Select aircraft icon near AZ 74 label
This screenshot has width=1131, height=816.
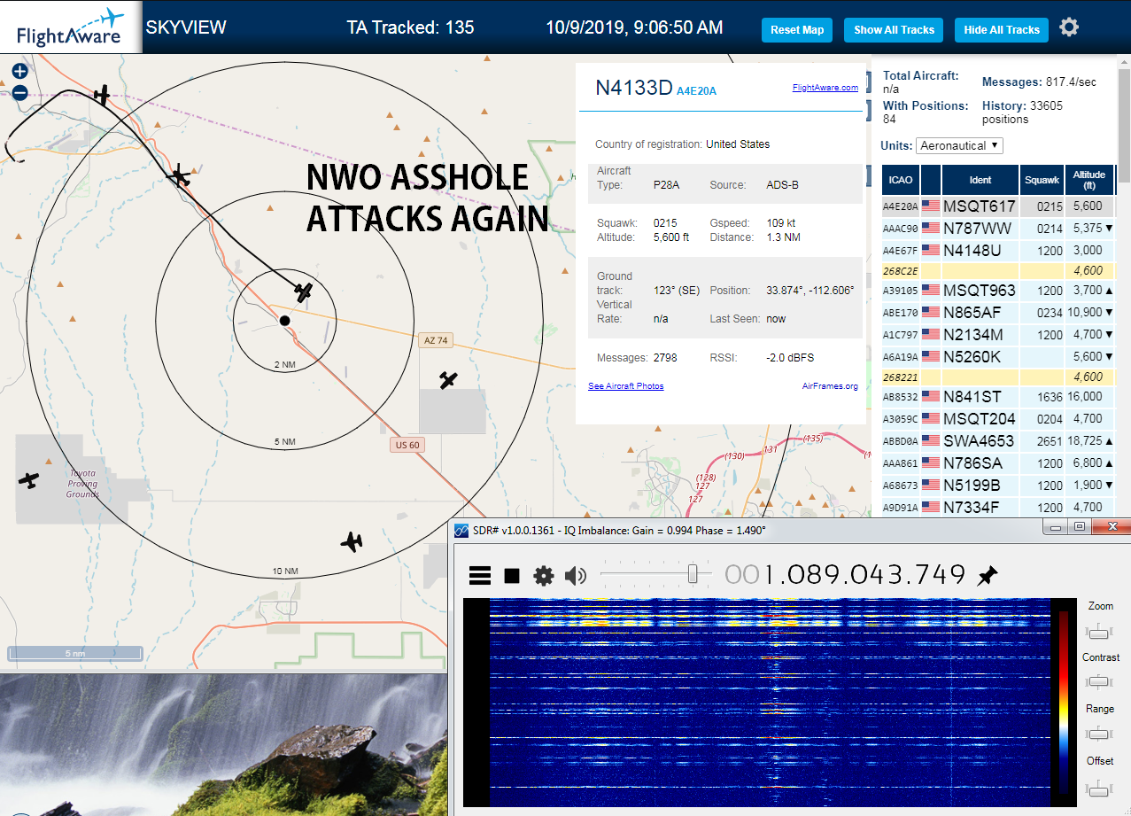click(449, 380)
